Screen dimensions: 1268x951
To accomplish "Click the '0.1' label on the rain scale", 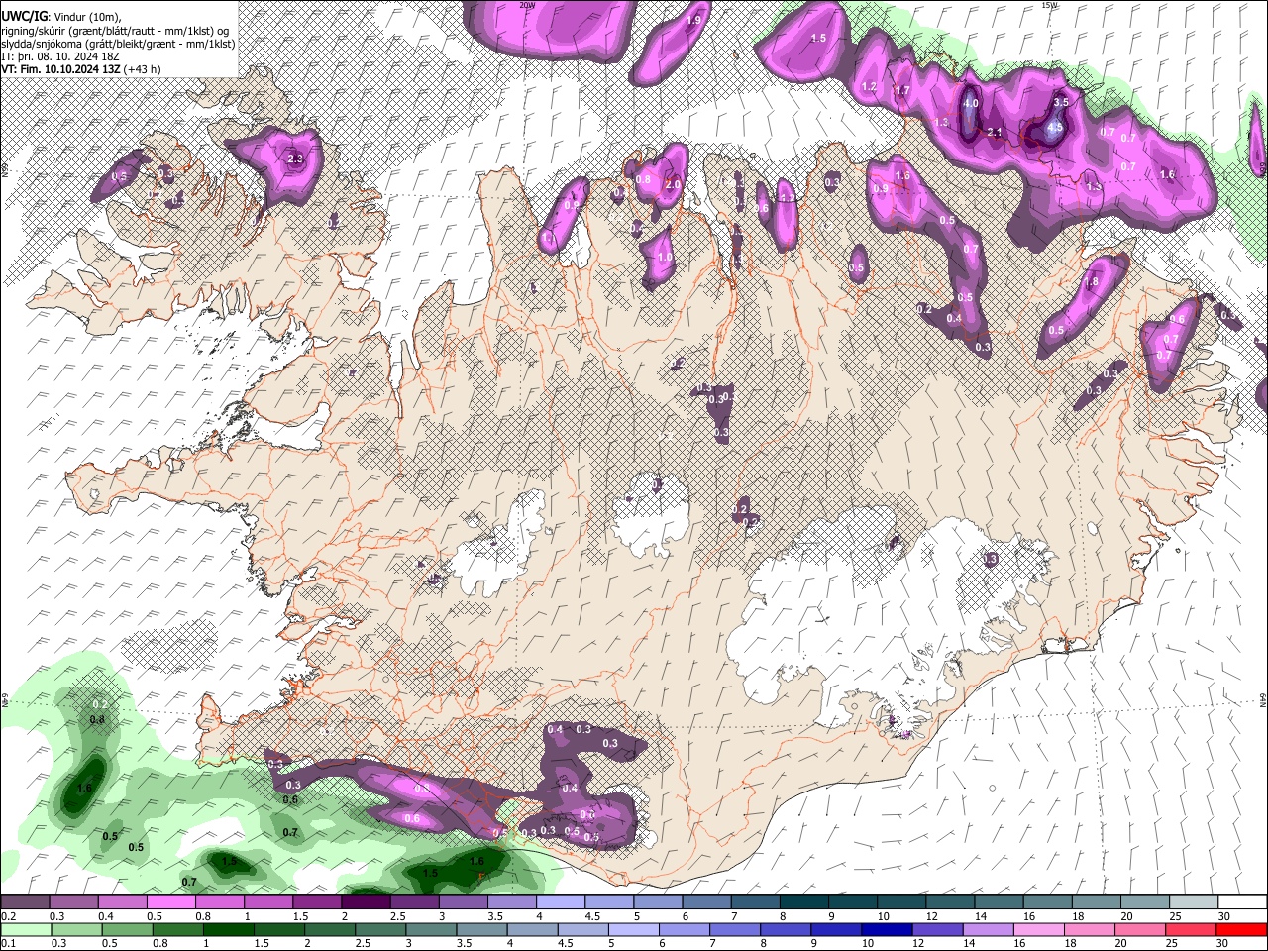I will tap(7, 943).
